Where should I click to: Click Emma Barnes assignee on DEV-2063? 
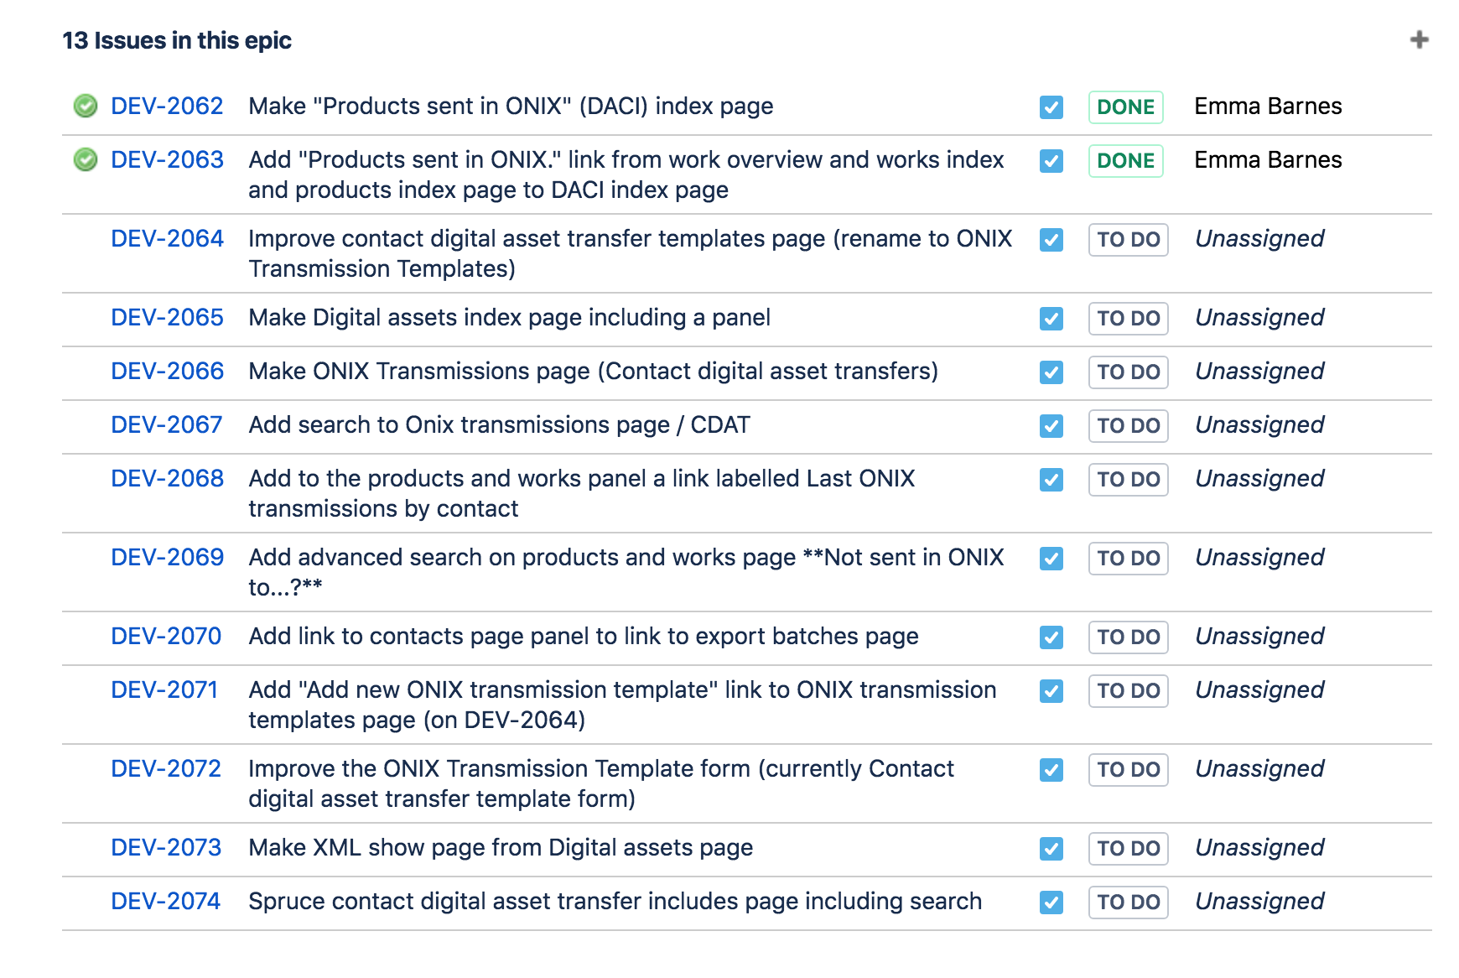pyautogui.click(x=1268, y=160)
